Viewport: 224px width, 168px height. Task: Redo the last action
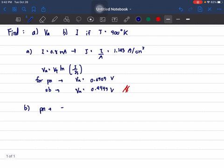(190, 9)
